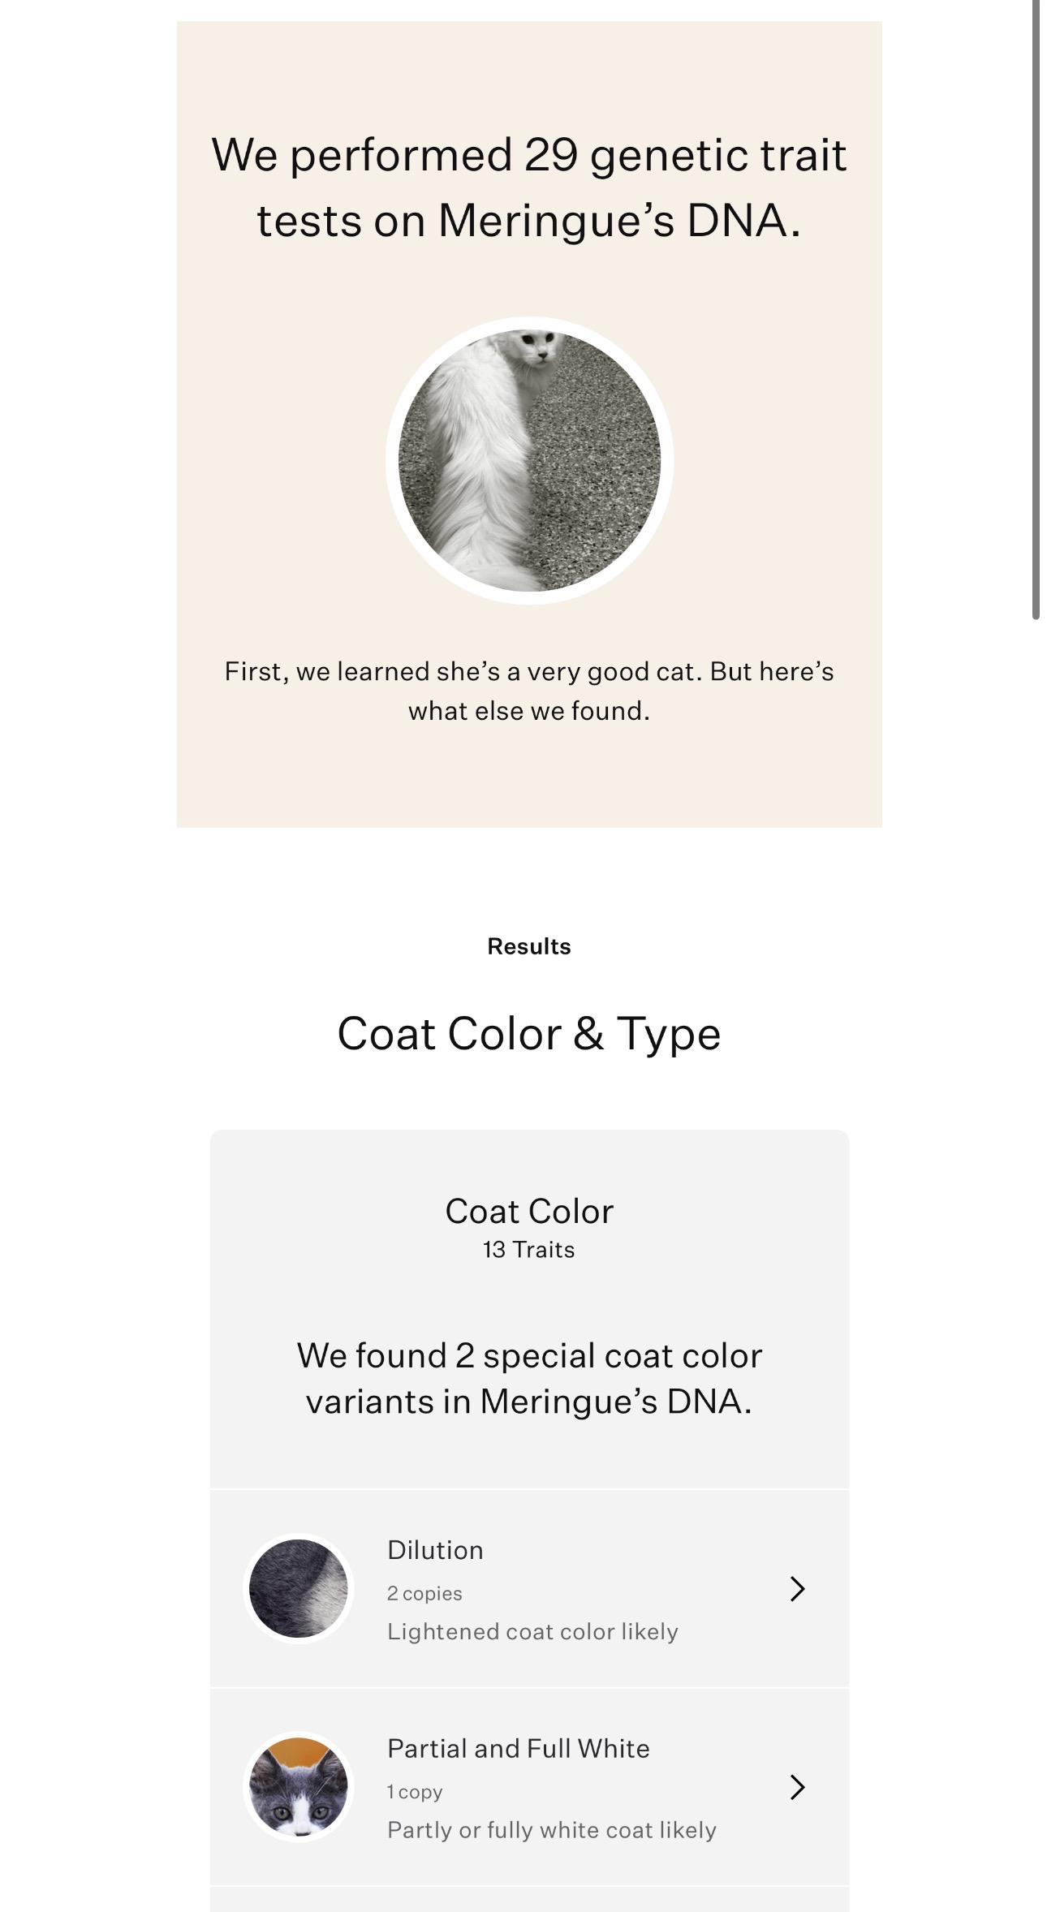The width and height of the screenshot is (1047, 1912).
Task: Expand Dilution details with its chevron arrow
Action: point(797,1588)
